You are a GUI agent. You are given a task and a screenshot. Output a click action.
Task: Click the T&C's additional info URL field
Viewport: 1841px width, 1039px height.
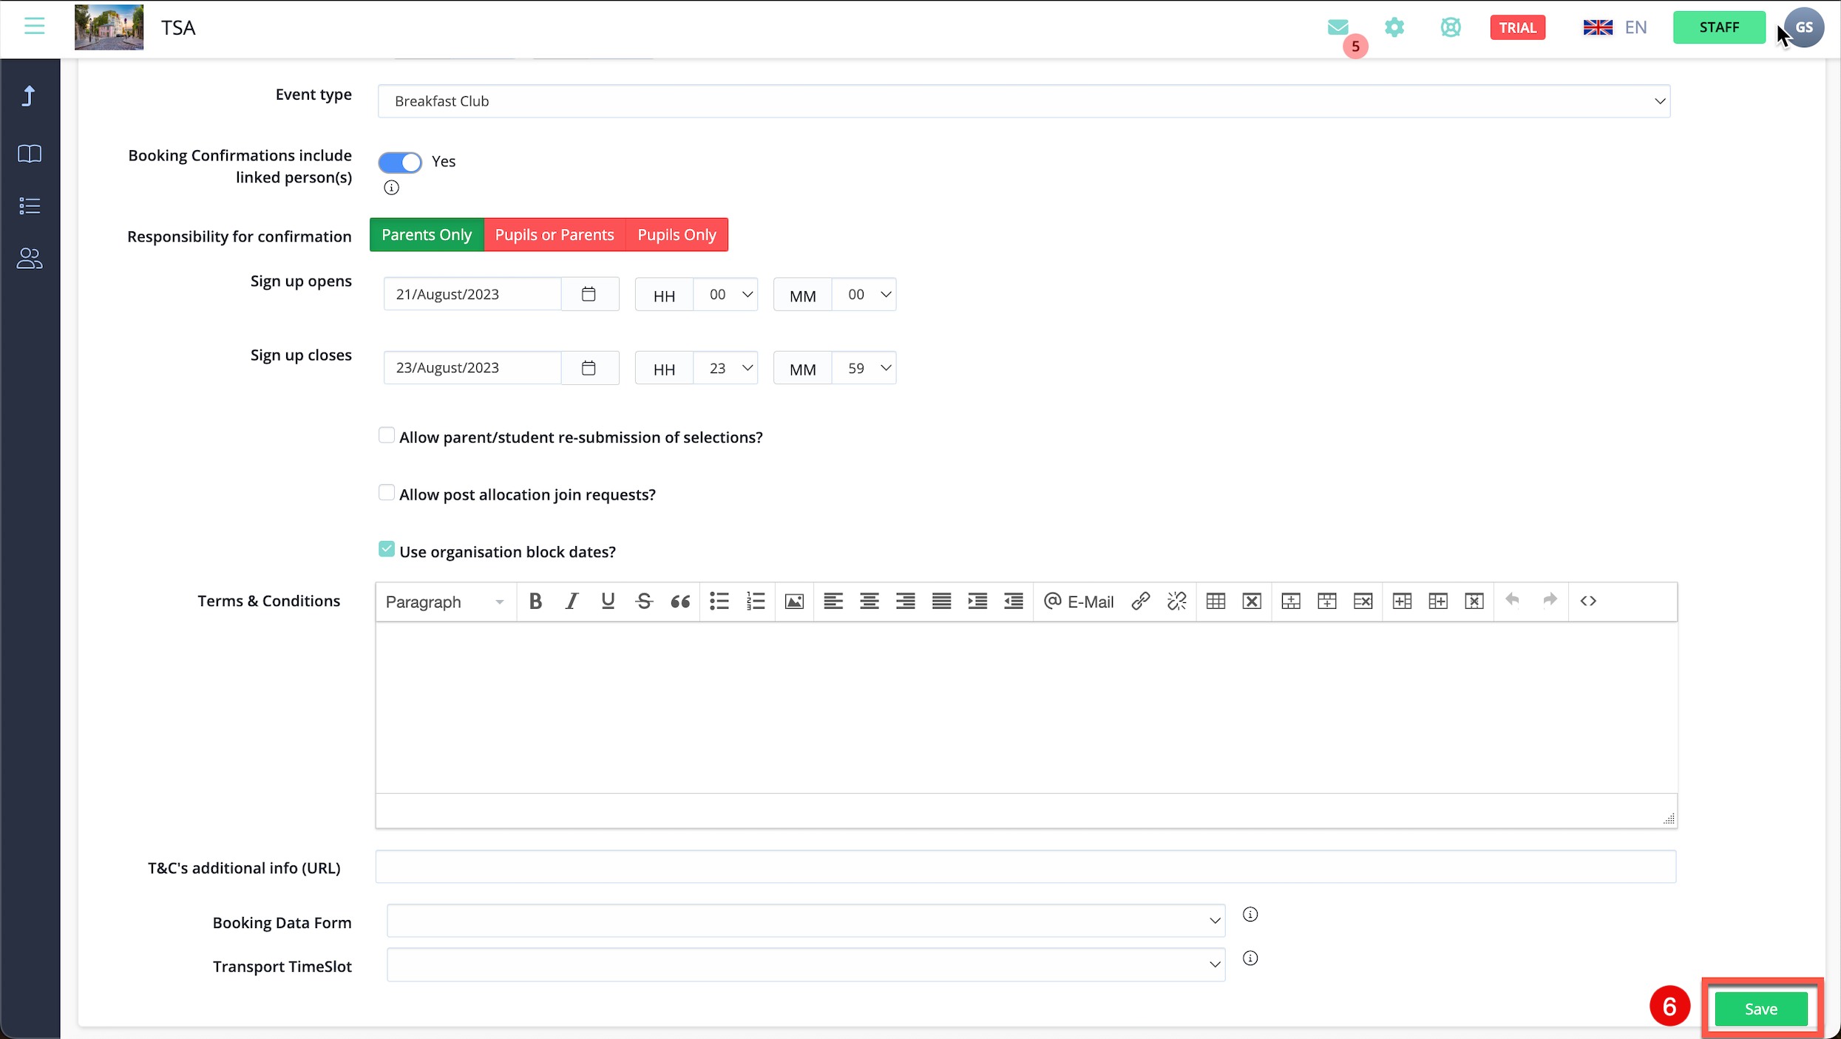click(1025, 867)
